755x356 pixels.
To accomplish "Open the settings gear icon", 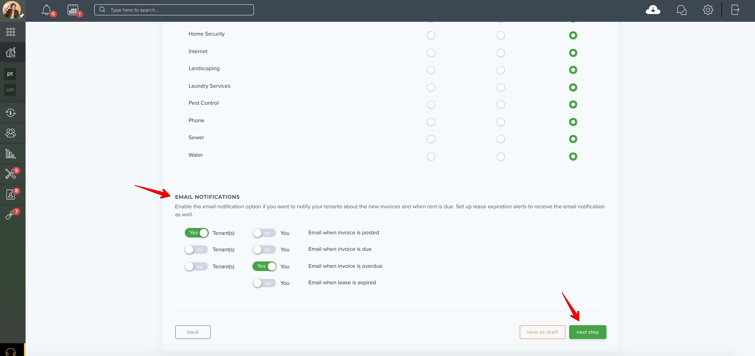I will (x=708, y=10).
